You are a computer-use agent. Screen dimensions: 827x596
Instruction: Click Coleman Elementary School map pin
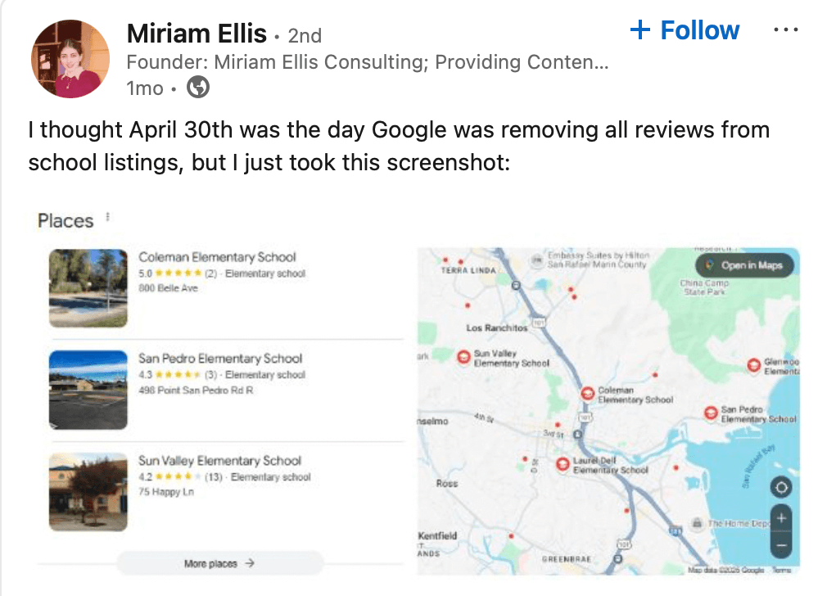[x=586, y=394]
